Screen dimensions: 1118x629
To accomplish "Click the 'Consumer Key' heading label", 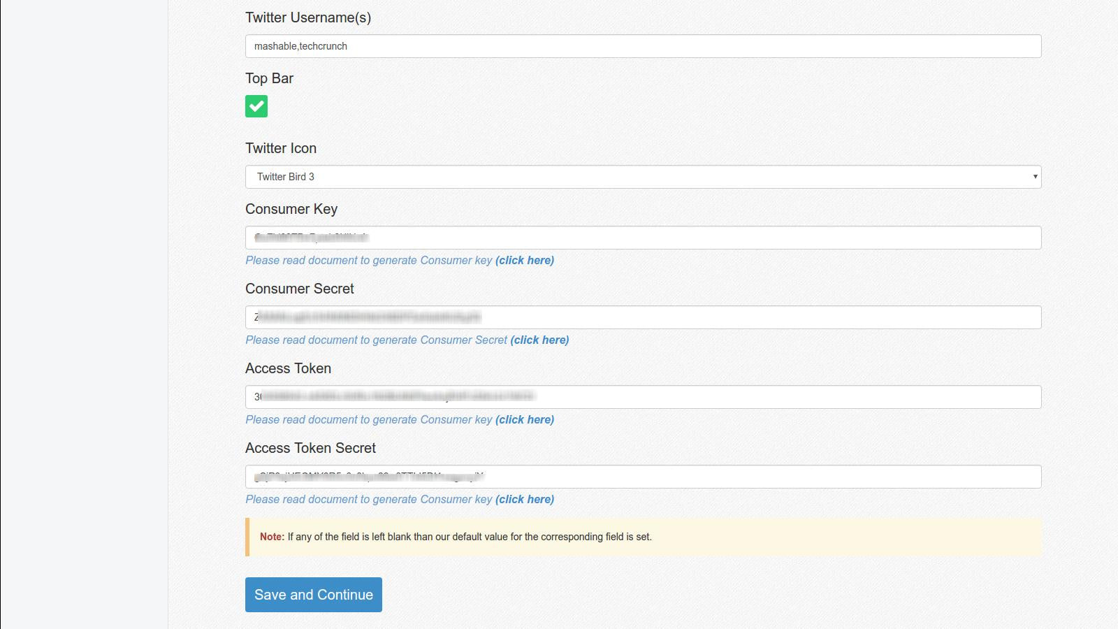I will pyautogui.click(x=291, y=209).
